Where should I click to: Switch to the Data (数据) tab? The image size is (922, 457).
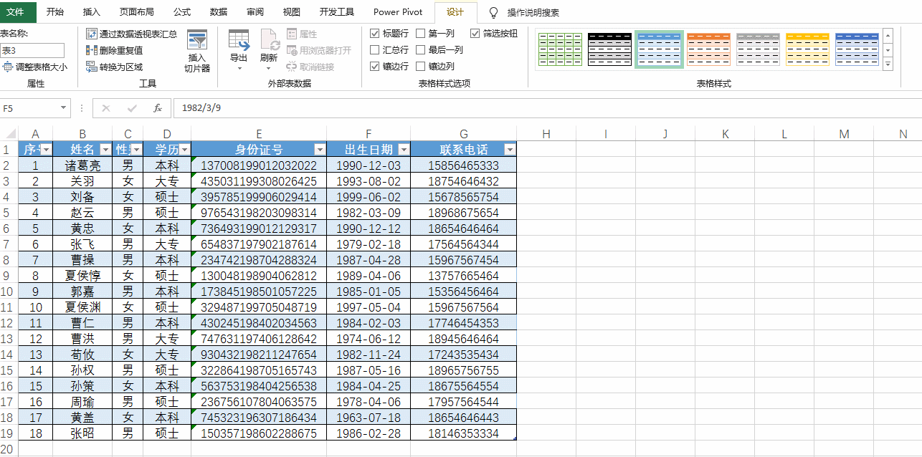pyautogui.click(x=219, y=12)
